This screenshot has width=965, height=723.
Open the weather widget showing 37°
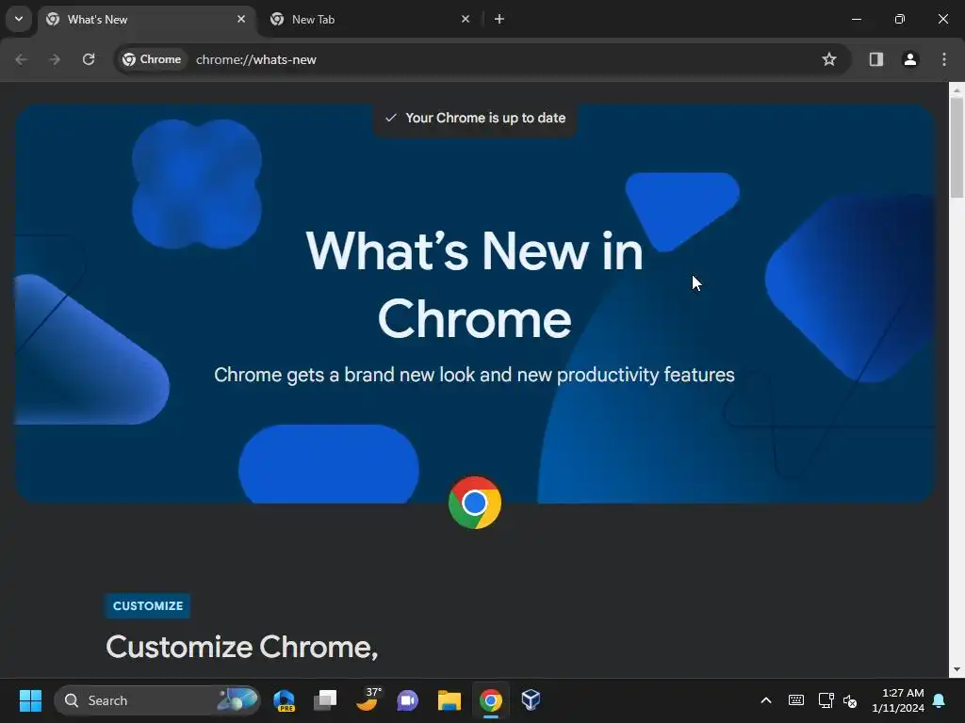pos(368,700)
